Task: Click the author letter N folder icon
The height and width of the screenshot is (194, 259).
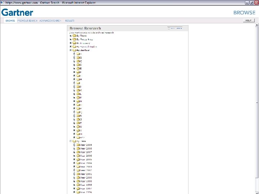Action: [x=78, y=101]
